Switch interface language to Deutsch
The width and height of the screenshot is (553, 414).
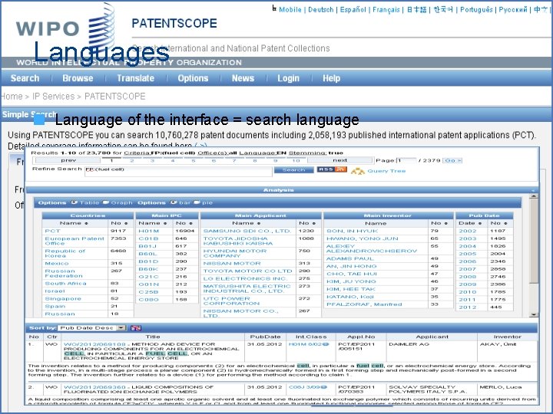click(x=320, y=10)
